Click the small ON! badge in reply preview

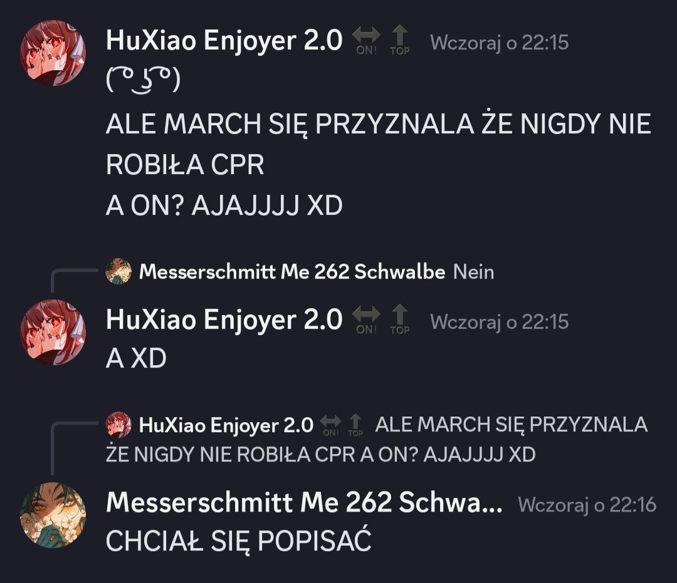point(331,426)
